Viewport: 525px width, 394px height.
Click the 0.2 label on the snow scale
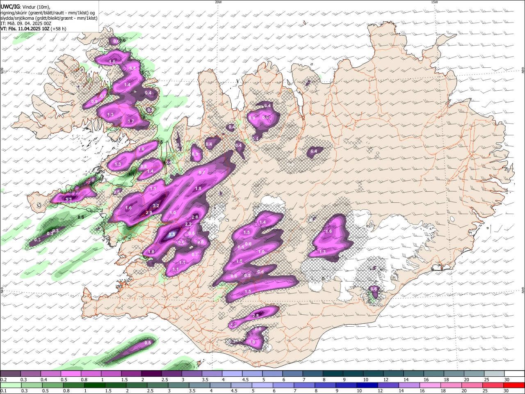(3, 380)
